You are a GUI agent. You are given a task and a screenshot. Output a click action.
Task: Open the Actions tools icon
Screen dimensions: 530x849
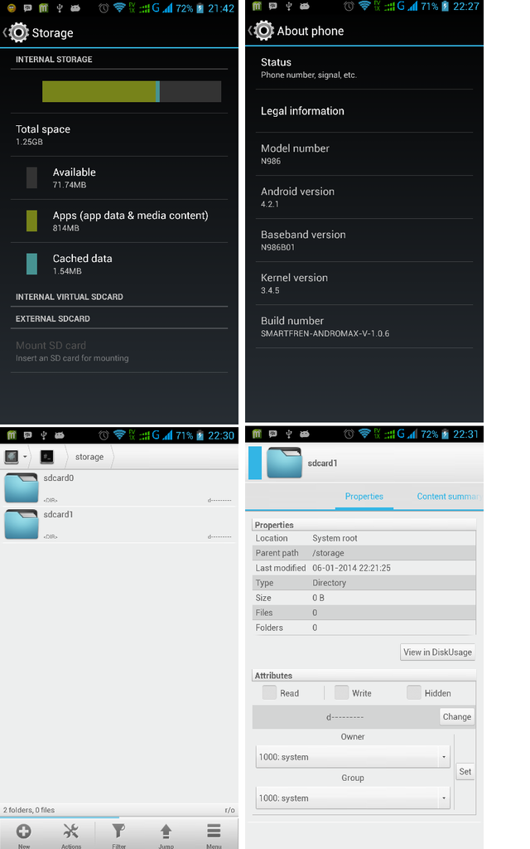coord(71,831)
